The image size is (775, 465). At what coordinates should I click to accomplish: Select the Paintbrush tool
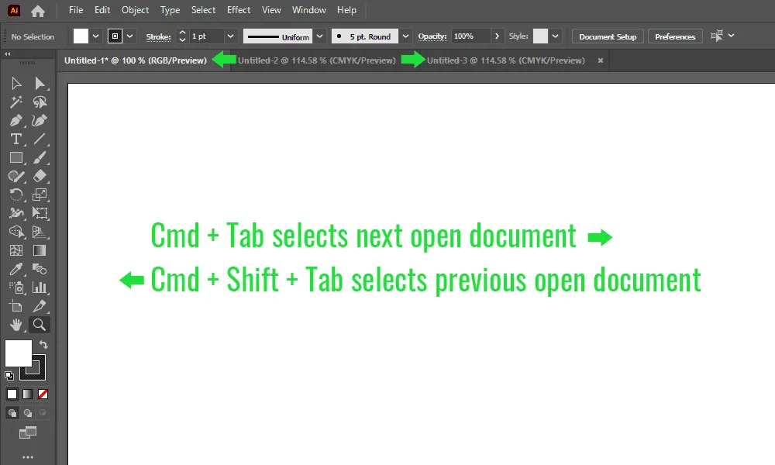[x=40, y=157]
